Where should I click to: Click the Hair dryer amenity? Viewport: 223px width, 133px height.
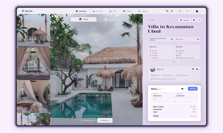153,51
